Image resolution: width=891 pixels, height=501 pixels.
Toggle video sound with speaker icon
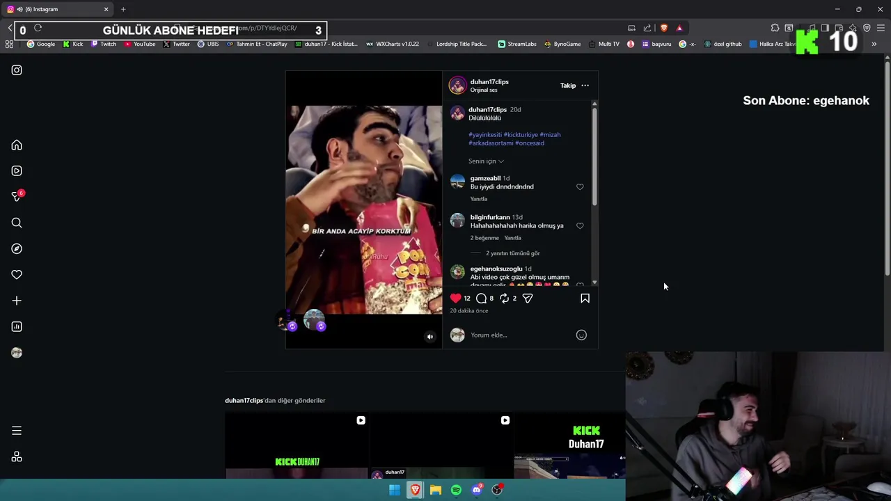(429, 337)
